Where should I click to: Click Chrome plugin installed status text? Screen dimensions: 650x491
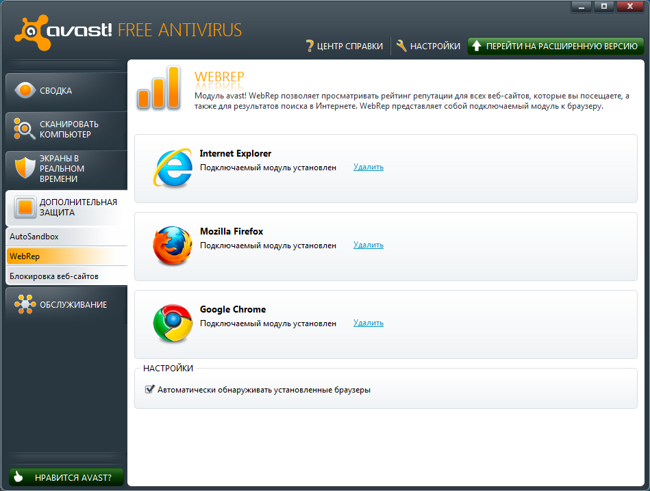coord(268,323)
